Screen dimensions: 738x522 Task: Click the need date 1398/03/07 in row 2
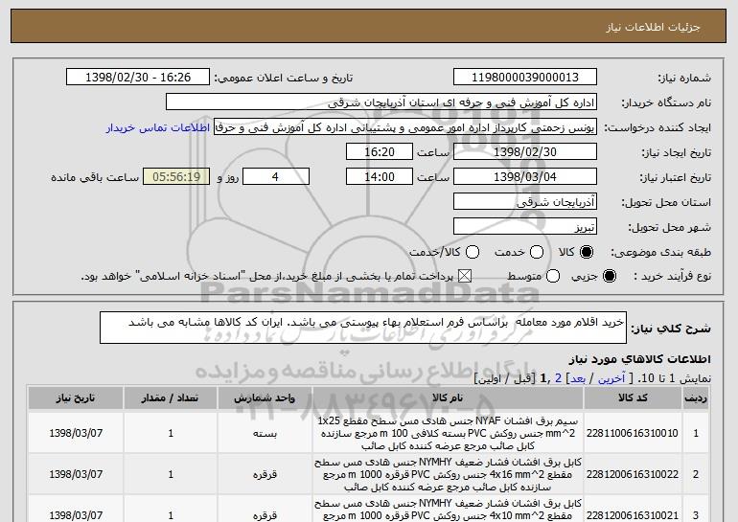76,474
